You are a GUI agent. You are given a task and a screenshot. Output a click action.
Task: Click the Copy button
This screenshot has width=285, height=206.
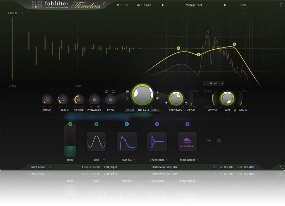click(147, 5)
